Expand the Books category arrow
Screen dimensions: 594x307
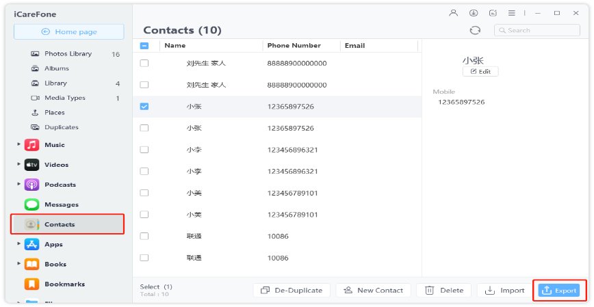[18, 263]
